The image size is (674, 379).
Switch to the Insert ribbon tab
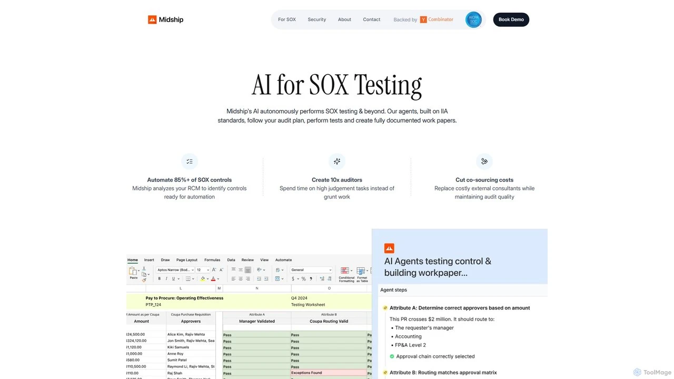tap(149, 260)
